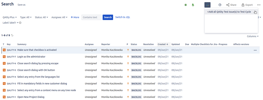The height and width of the screenshot is (100, 263).
Task: Sort by the Status column header
Action: pyautogui.click(x=134, y=44)
